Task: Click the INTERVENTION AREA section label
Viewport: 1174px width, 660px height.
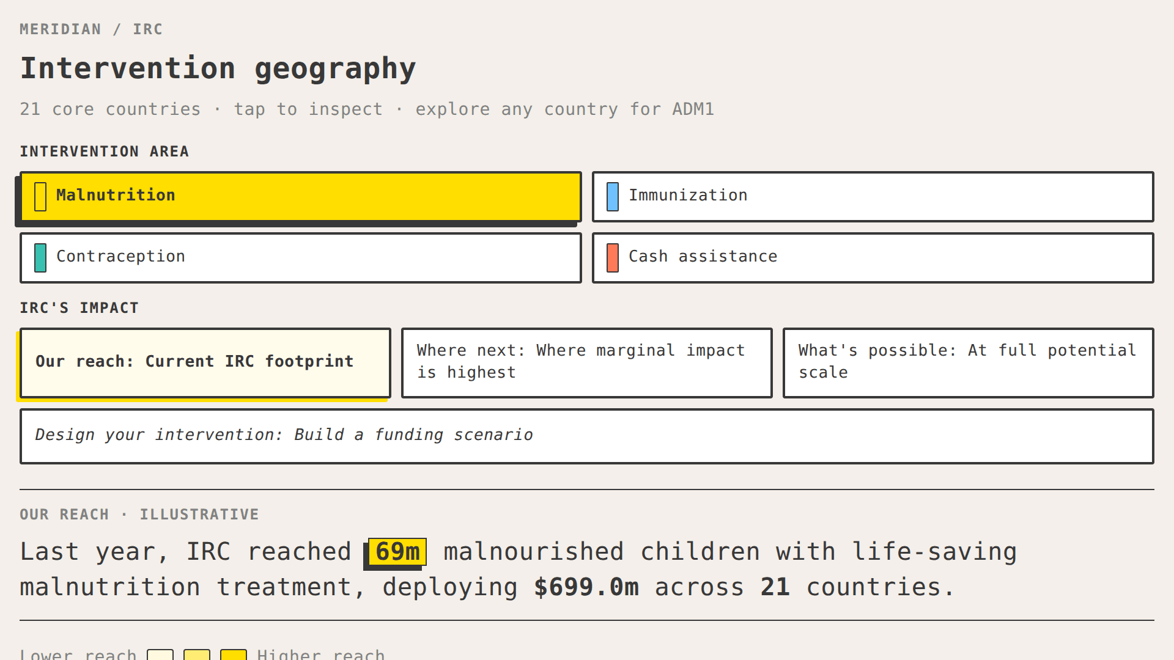Action: click(105, 152)
